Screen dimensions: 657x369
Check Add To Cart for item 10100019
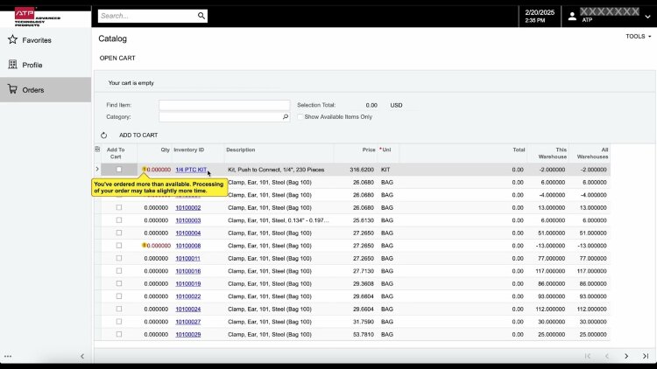(x=119, y=283)
